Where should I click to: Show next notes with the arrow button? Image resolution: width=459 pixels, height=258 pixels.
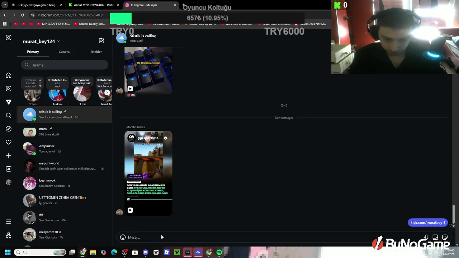(x=107, y=92)
